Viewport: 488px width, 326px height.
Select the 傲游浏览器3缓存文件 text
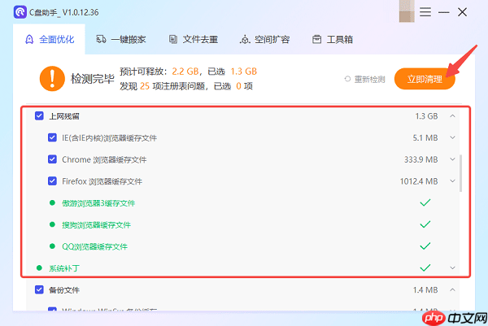pos(98,203)
